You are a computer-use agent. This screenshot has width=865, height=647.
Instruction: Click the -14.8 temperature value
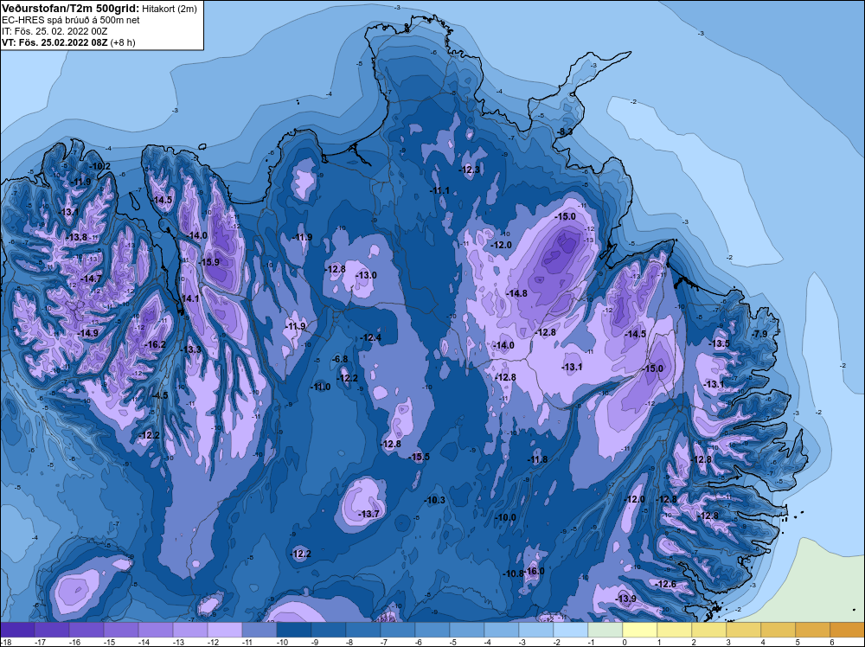pos(517,293)
